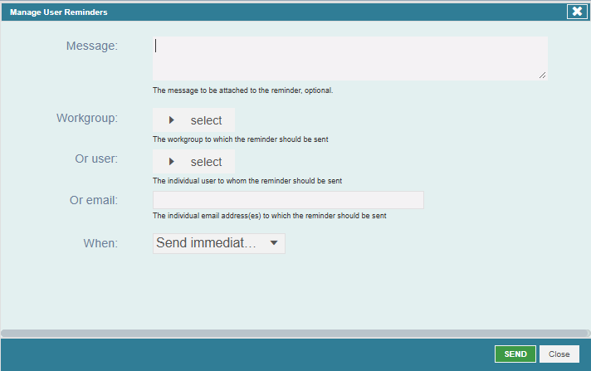591x371 pixels.
Task: Click the resize grip of the Message box
Action: (542, 76)
